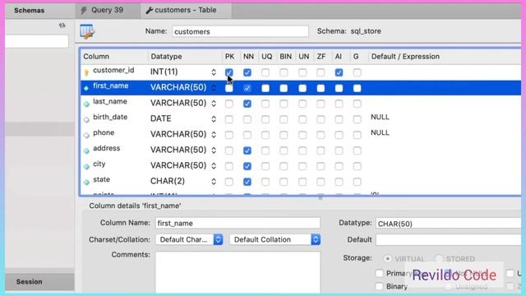
Task: Click the diamond icon of birth_date row
Action: click(86, 119)
